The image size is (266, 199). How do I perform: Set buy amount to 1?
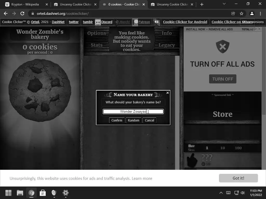coord(207,148)
